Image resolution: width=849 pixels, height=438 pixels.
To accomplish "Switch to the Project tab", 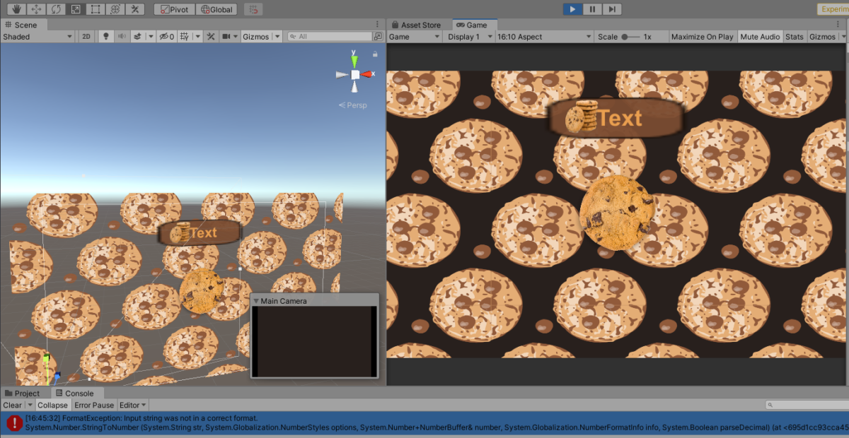I will click(x=21, y=393).
